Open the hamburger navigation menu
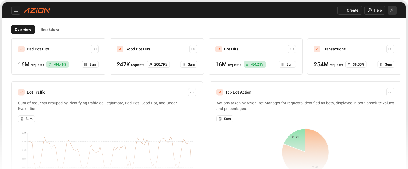408x169 pixels. point(16,10)
